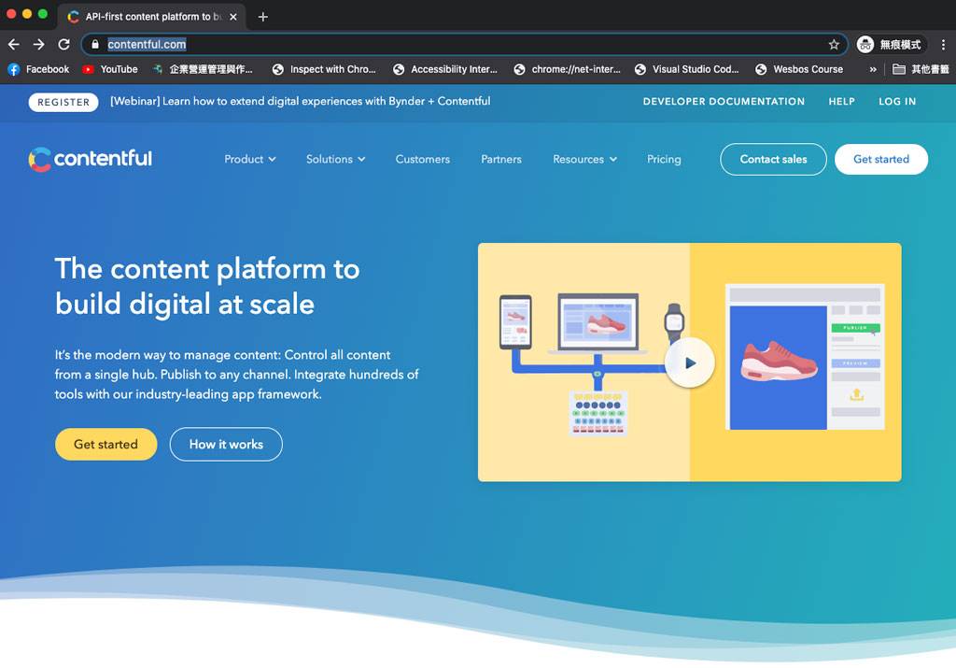This screenshot has width=956, height=668.
Task: Expand the Solutions dropdown menu
Action: point(335,159)
